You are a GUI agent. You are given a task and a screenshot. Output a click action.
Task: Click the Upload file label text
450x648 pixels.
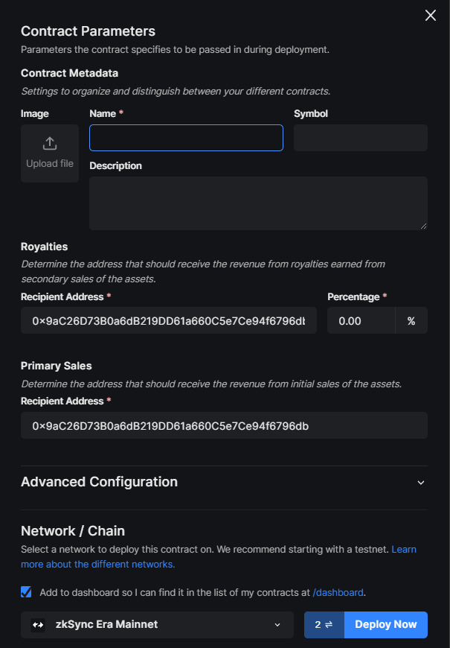pyautogui.click(x=50, y=164)
